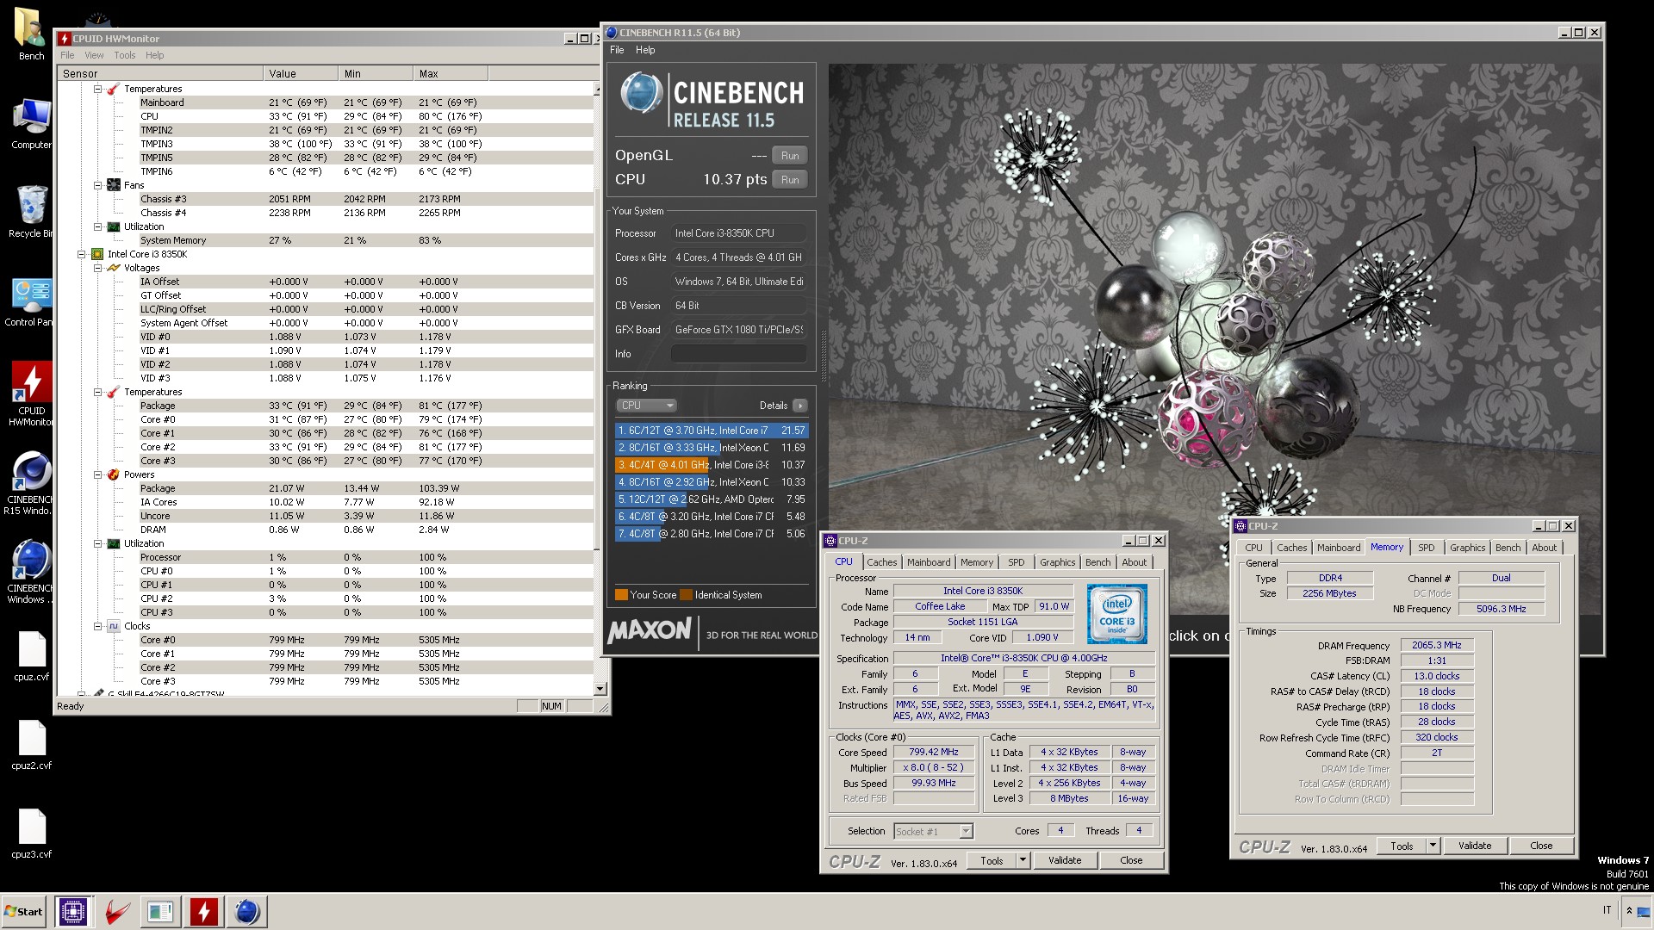
Task: Switch to SPD tab in CPU-Z Memory window
Action: 1427,548
